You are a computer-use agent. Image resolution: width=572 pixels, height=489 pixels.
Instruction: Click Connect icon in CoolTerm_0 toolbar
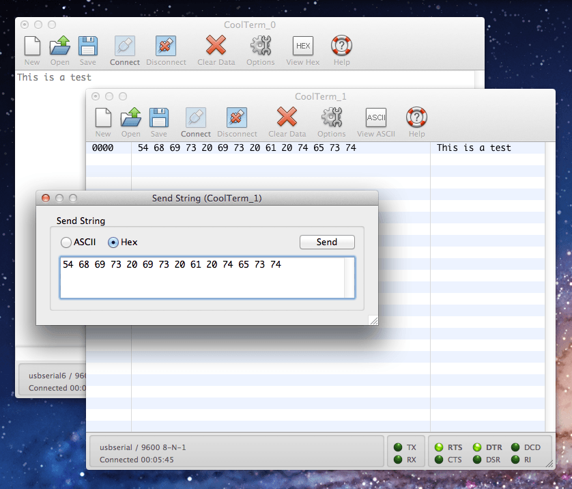(x=125, y=46)
